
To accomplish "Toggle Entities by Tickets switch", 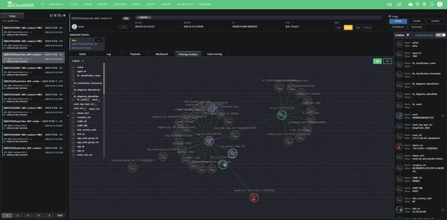I will point(440,35).
